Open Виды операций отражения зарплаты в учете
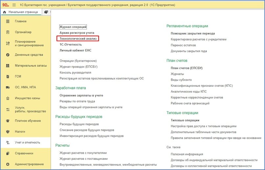The height and width of the screenshot is (170, 265). pyautogui.click(x=91, y=107)
